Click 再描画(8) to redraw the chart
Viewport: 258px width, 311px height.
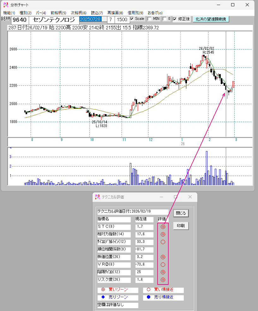pos(115,13)
